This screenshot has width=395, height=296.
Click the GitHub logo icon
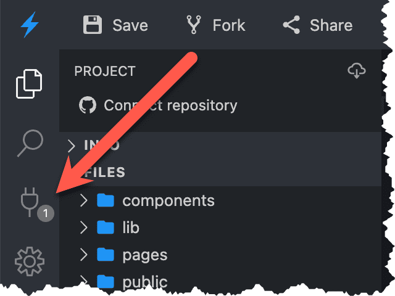[88, 105]
